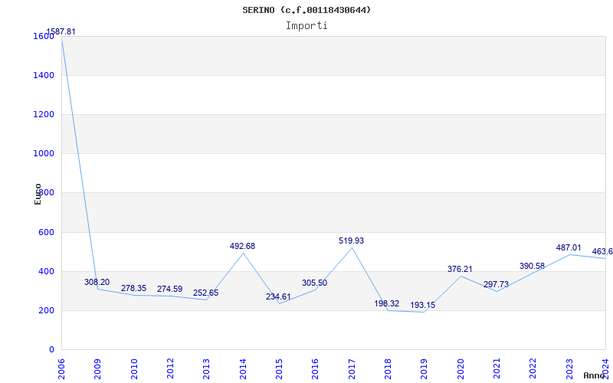This screenshot has width=613, height=383.
Task: Click the 2010 x-axis year label
Action: (133, 368)
